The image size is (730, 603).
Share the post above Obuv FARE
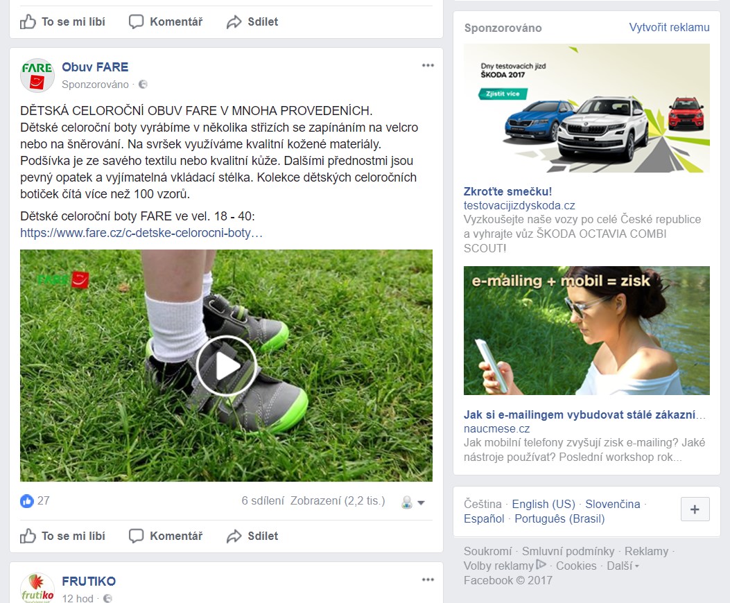pyautogui.click(x=252, y=21)
